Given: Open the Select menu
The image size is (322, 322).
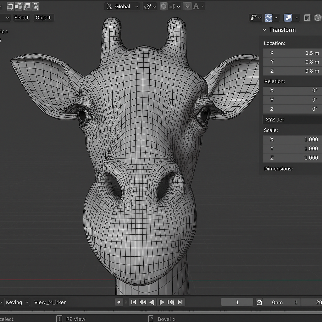Looking at the screenshot, I should click(x=21, y=18).
